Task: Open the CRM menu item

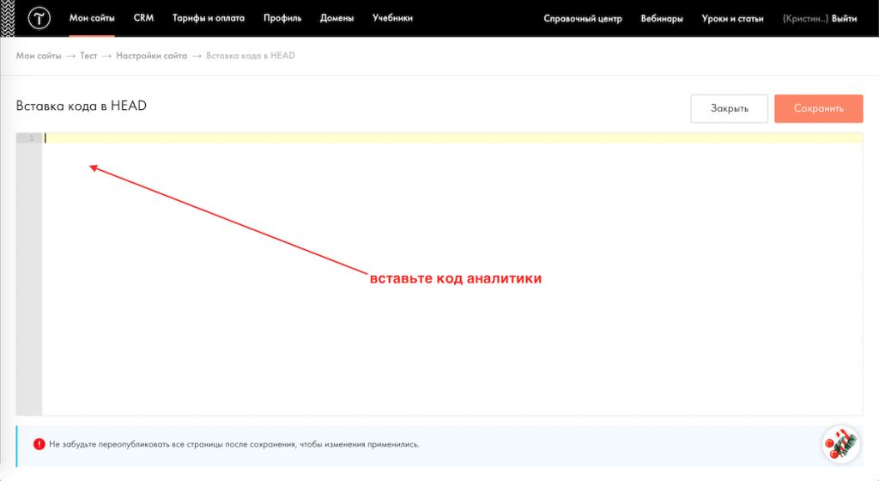Action: click(143, 18)
